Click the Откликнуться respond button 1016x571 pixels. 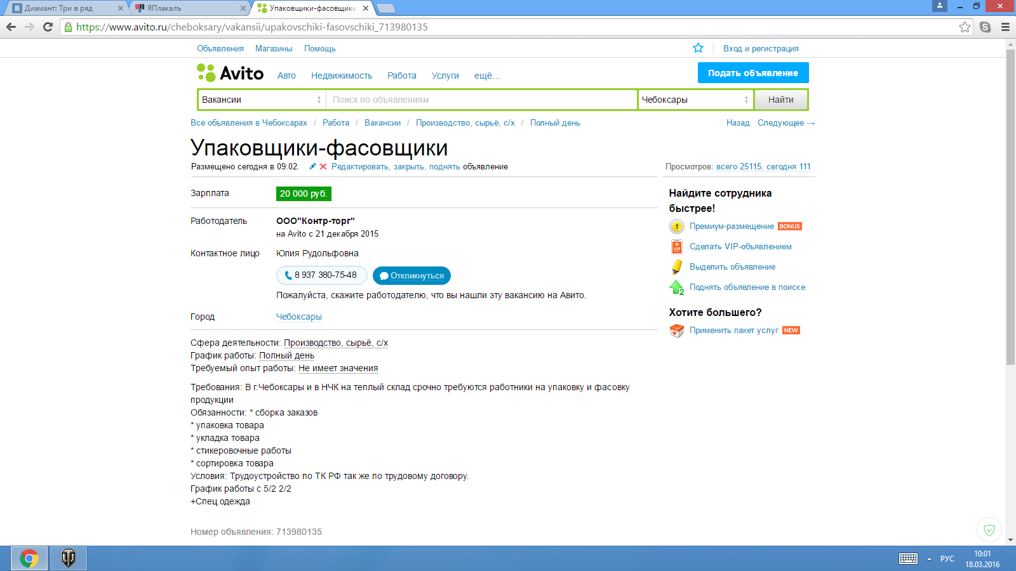pos(411,275)
